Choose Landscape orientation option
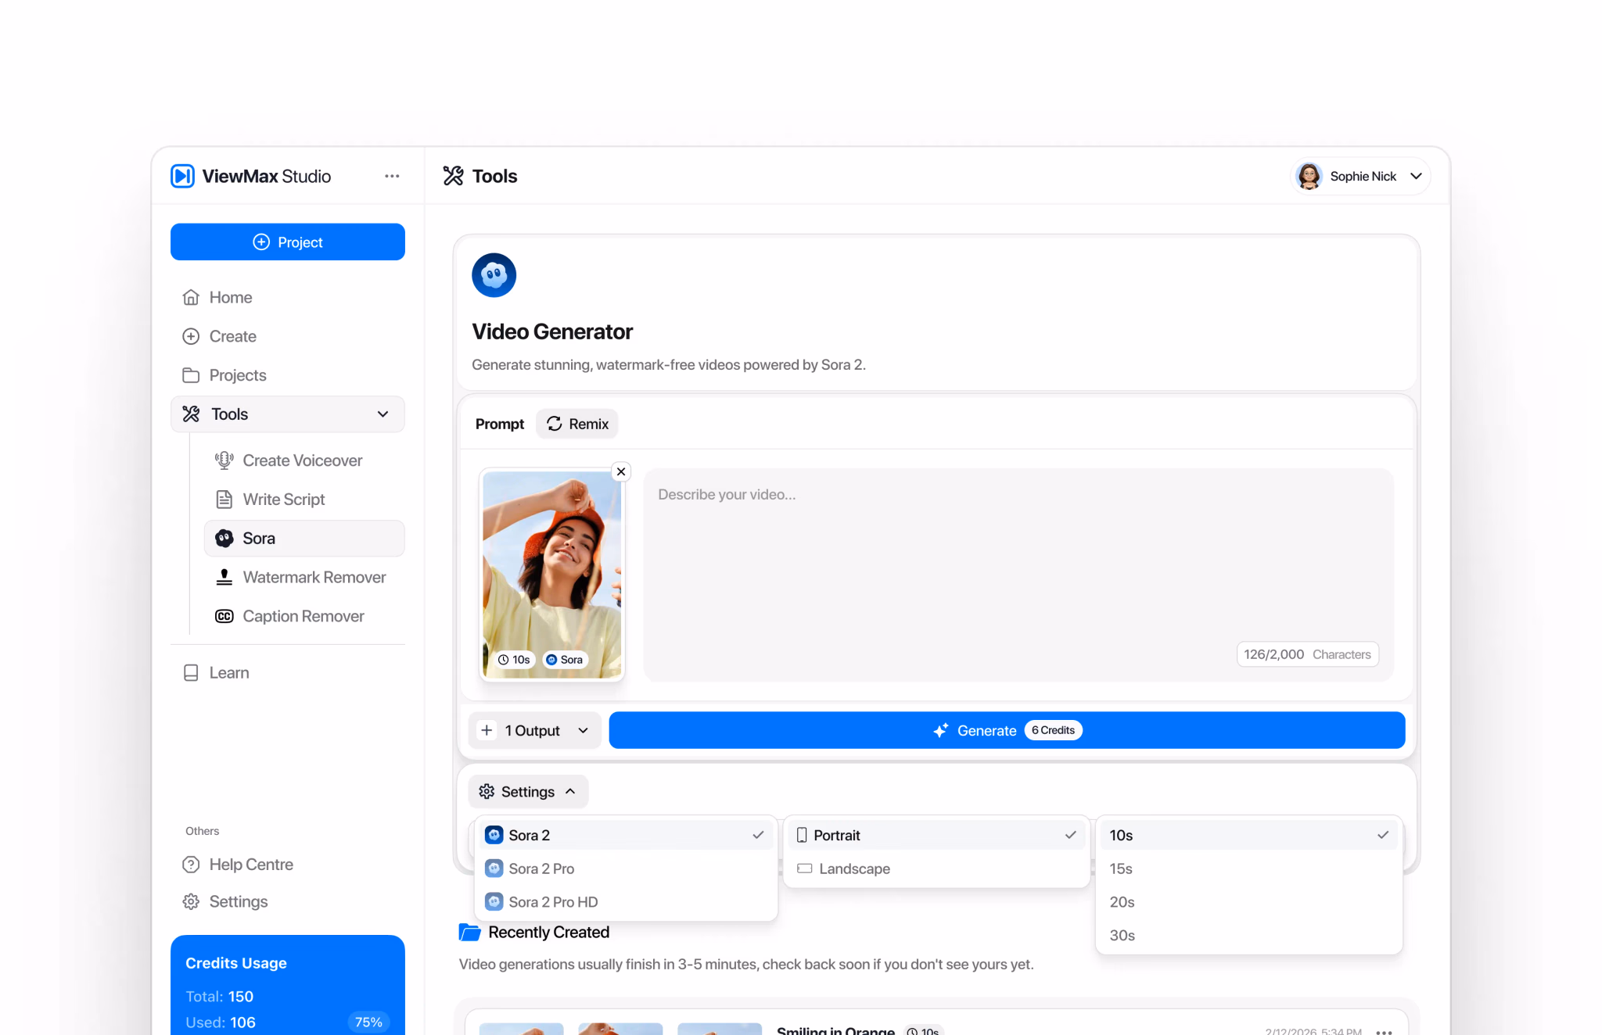This screenshot has width=1602, height=1035. coord(936,868)
